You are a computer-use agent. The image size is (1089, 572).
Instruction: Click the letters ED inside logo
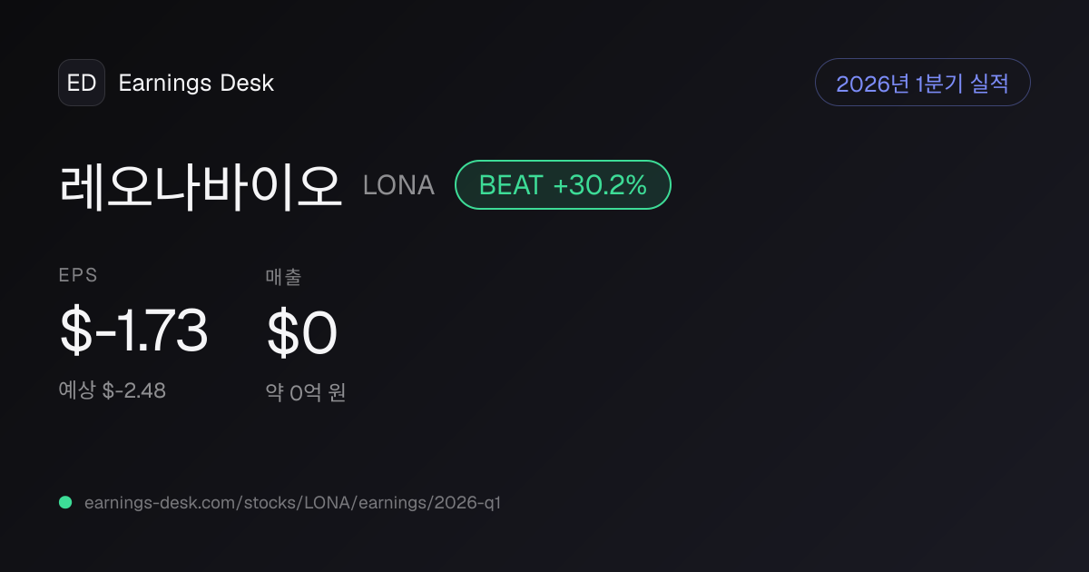82,83
